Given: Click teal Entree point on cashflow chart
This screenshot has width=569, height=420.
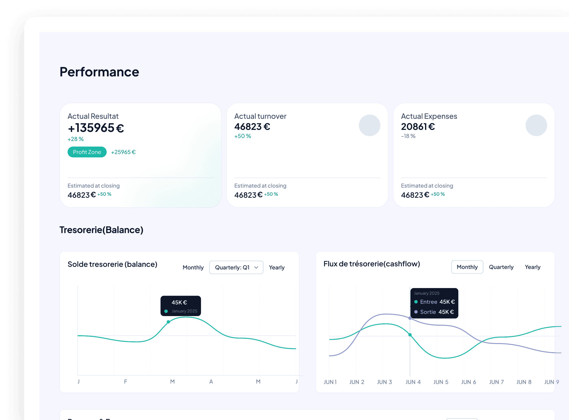Looking at the screenshot, I should coord(410,335).
